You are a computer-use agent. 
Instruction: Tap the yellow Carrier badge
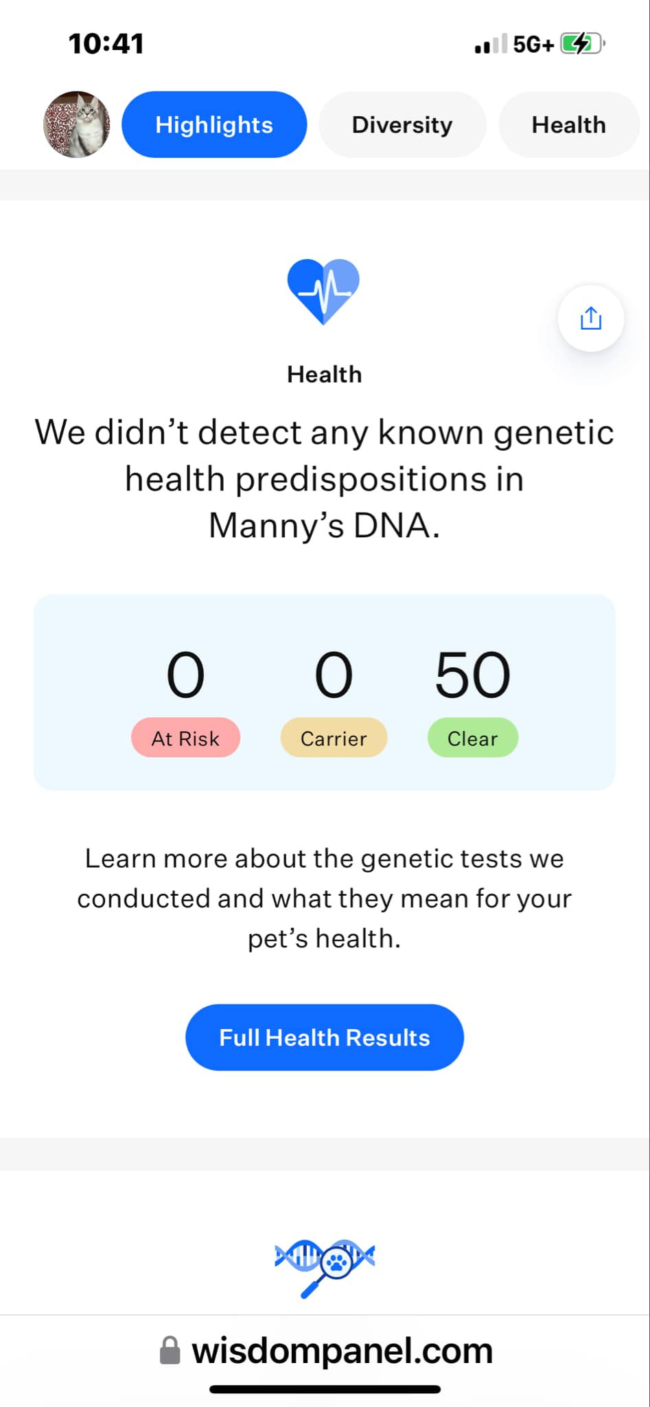pyautogui.click(x=334, y=738)
